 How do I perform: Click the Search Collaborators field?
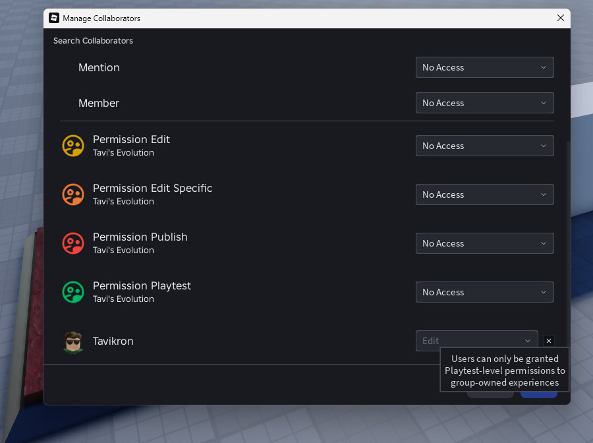pyautogui.click(x=93, y=41)
